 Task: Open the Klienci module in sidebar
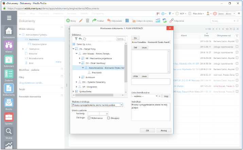(9, 45)
